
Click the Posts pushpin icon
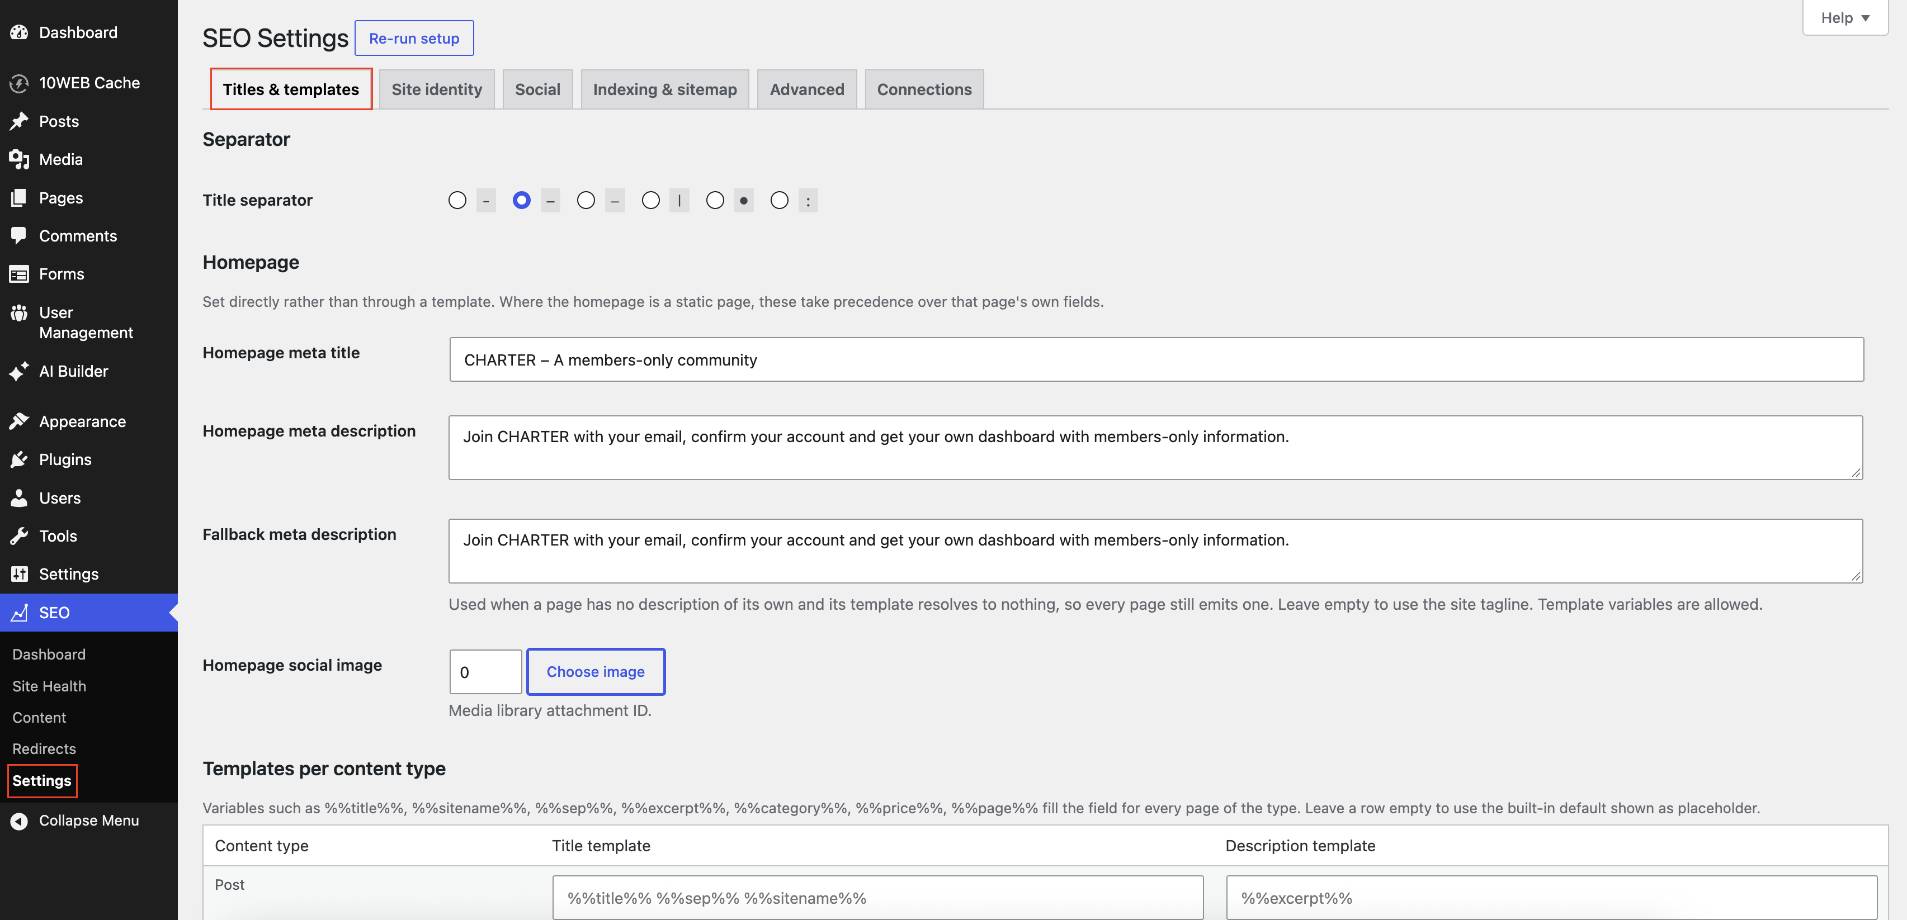(19, 121)
